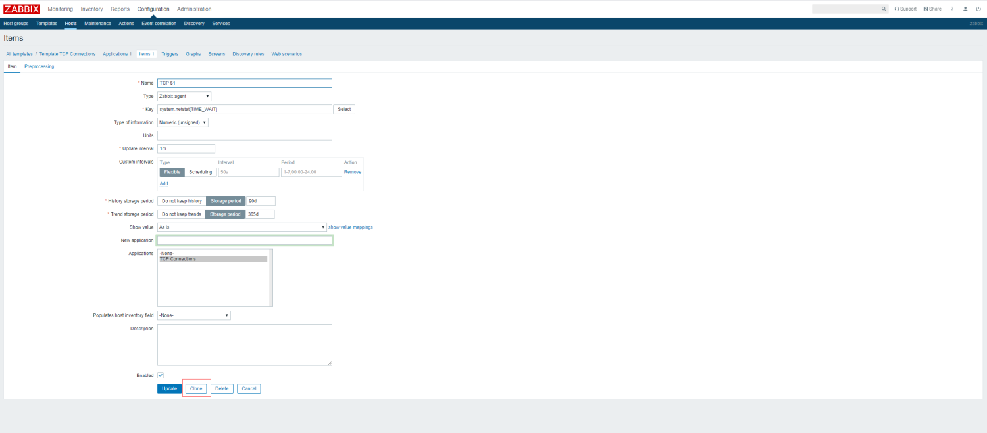987x433 pixels.
Task: Open the Support link
Action: (905, 9)
